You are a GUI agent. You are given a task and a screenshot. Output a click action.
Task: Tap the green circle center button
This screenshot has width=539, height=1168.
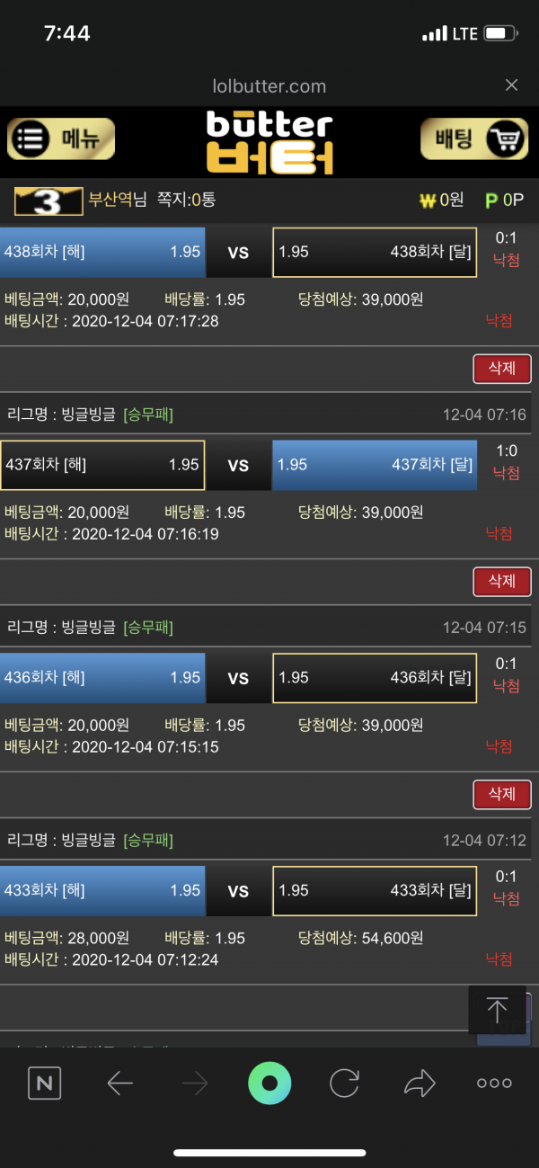[269, 1083]
